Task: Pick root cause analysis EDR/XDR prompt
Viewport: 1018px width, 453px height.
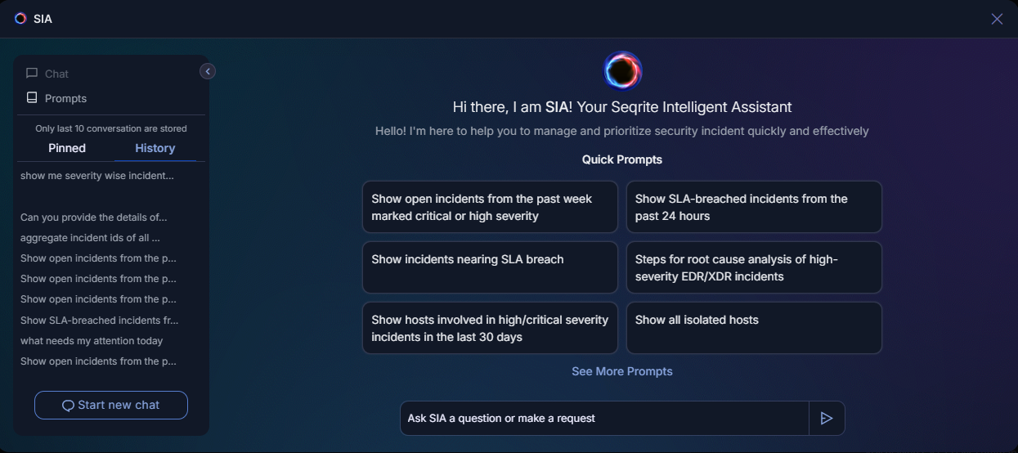Action: tap(754, 267)
